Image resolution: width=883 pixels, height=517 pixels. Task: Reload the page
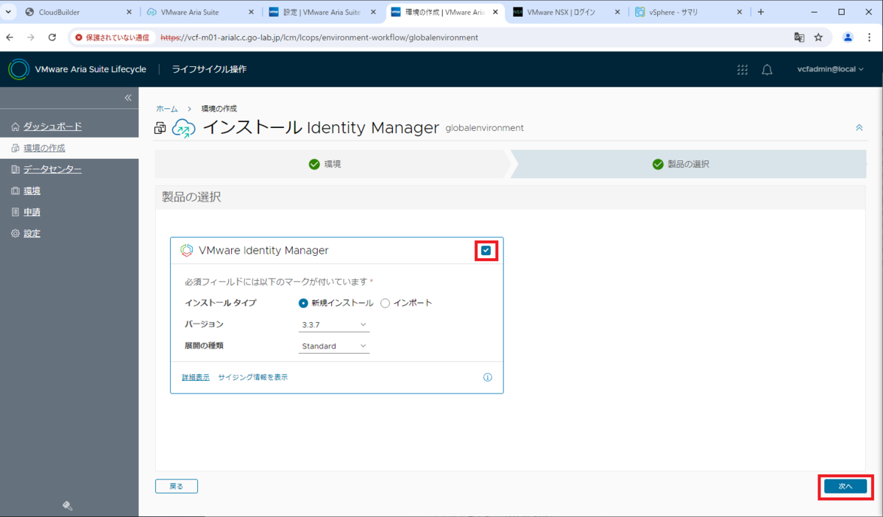click(52, 38)
